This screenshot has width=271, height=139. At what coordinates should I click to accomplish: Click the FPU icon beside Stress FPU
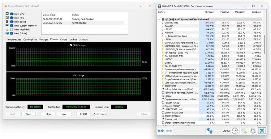(7, 18)
